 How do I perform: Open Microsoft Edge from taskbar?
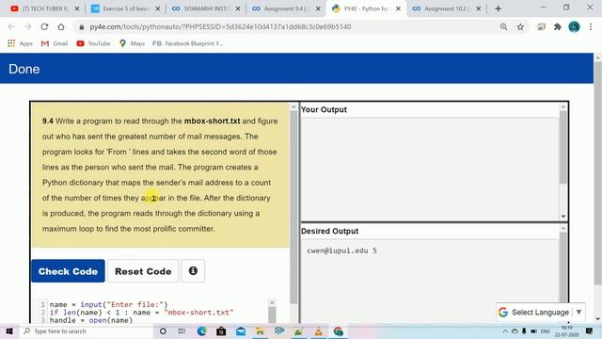201,331
